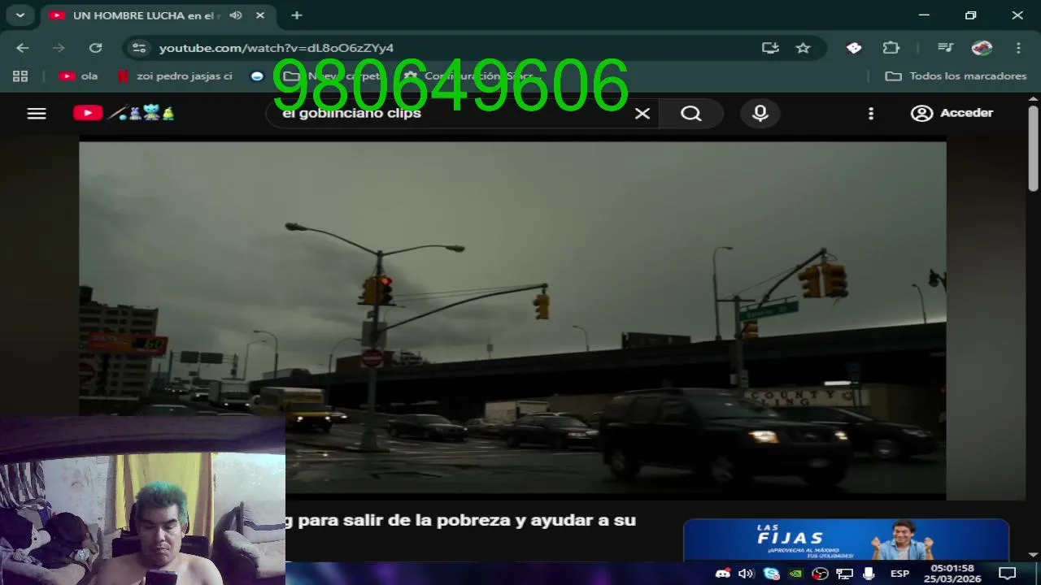Mute the tab using its speaker icon
The image size is (1041, 585).
coord(236,15)
